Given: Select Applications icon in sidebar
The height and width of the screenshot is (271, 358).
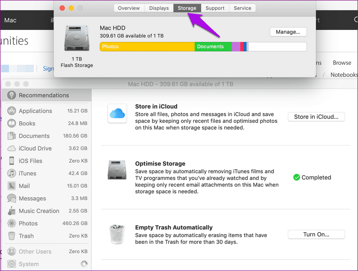Looking at the screenshot, I should click(12, 111).
